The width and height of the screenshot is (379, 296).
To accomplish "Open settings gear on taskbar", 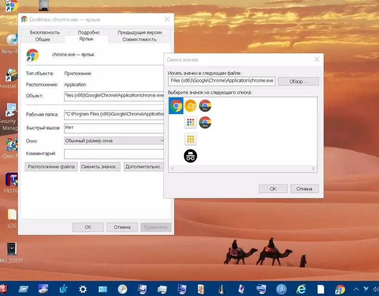I will [x=83, y=289].
